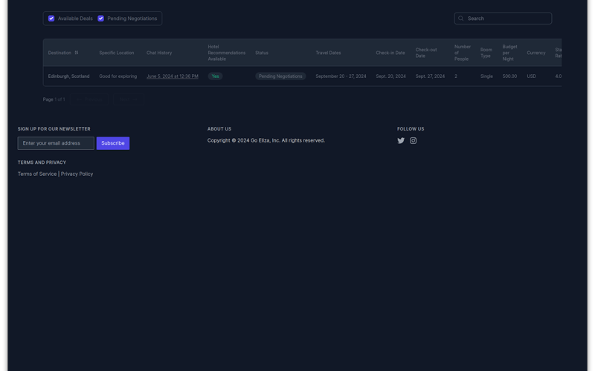The image size is (595, 371).
Task: Uncheck the Available Deals checkbox
Action: click(x=51, y=19)
